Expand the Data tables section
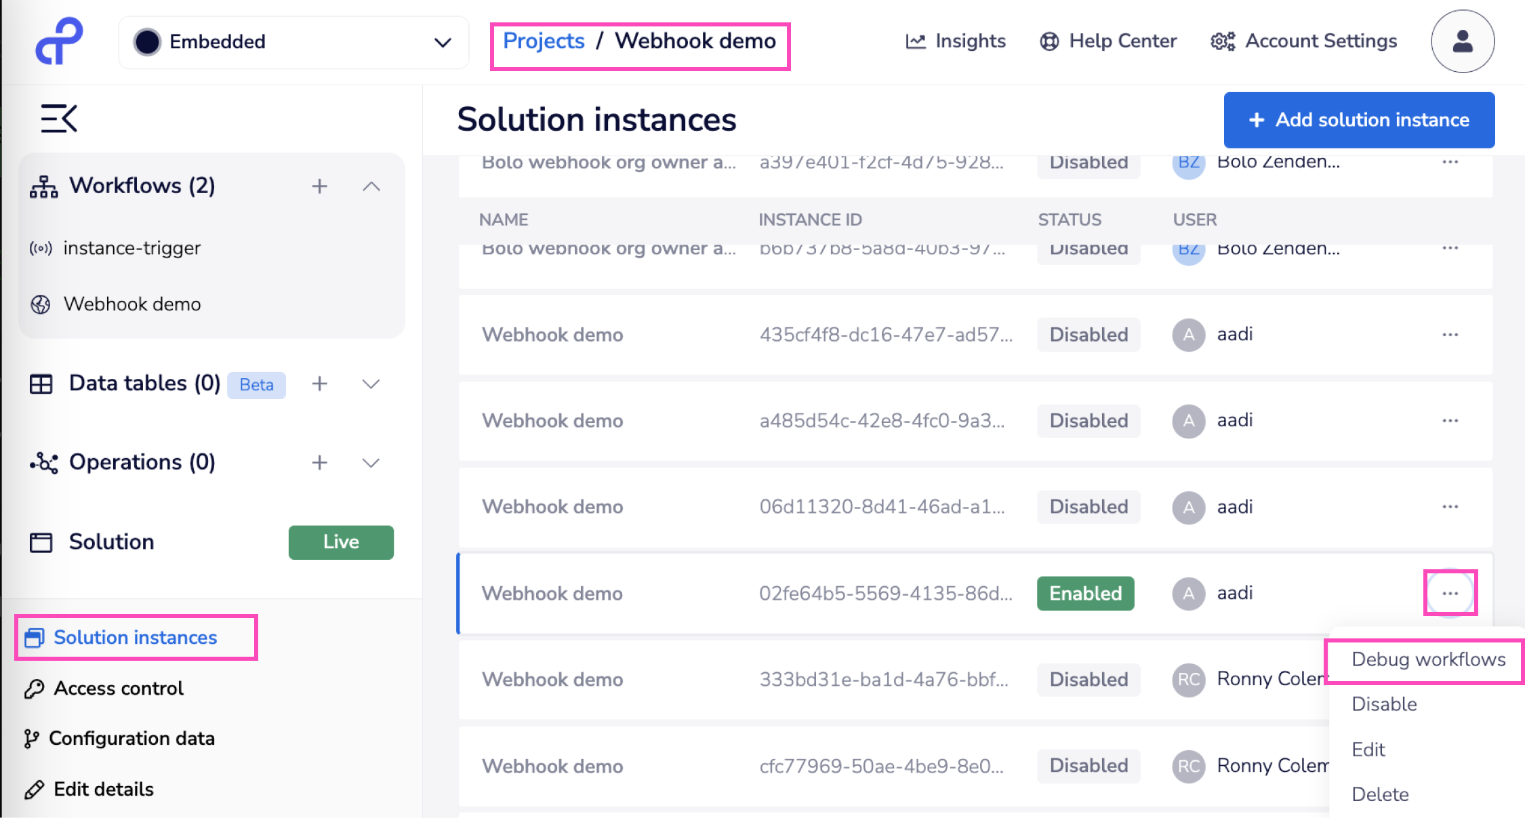Viewport: 1525px width, 818px height. tap(371, 384)
